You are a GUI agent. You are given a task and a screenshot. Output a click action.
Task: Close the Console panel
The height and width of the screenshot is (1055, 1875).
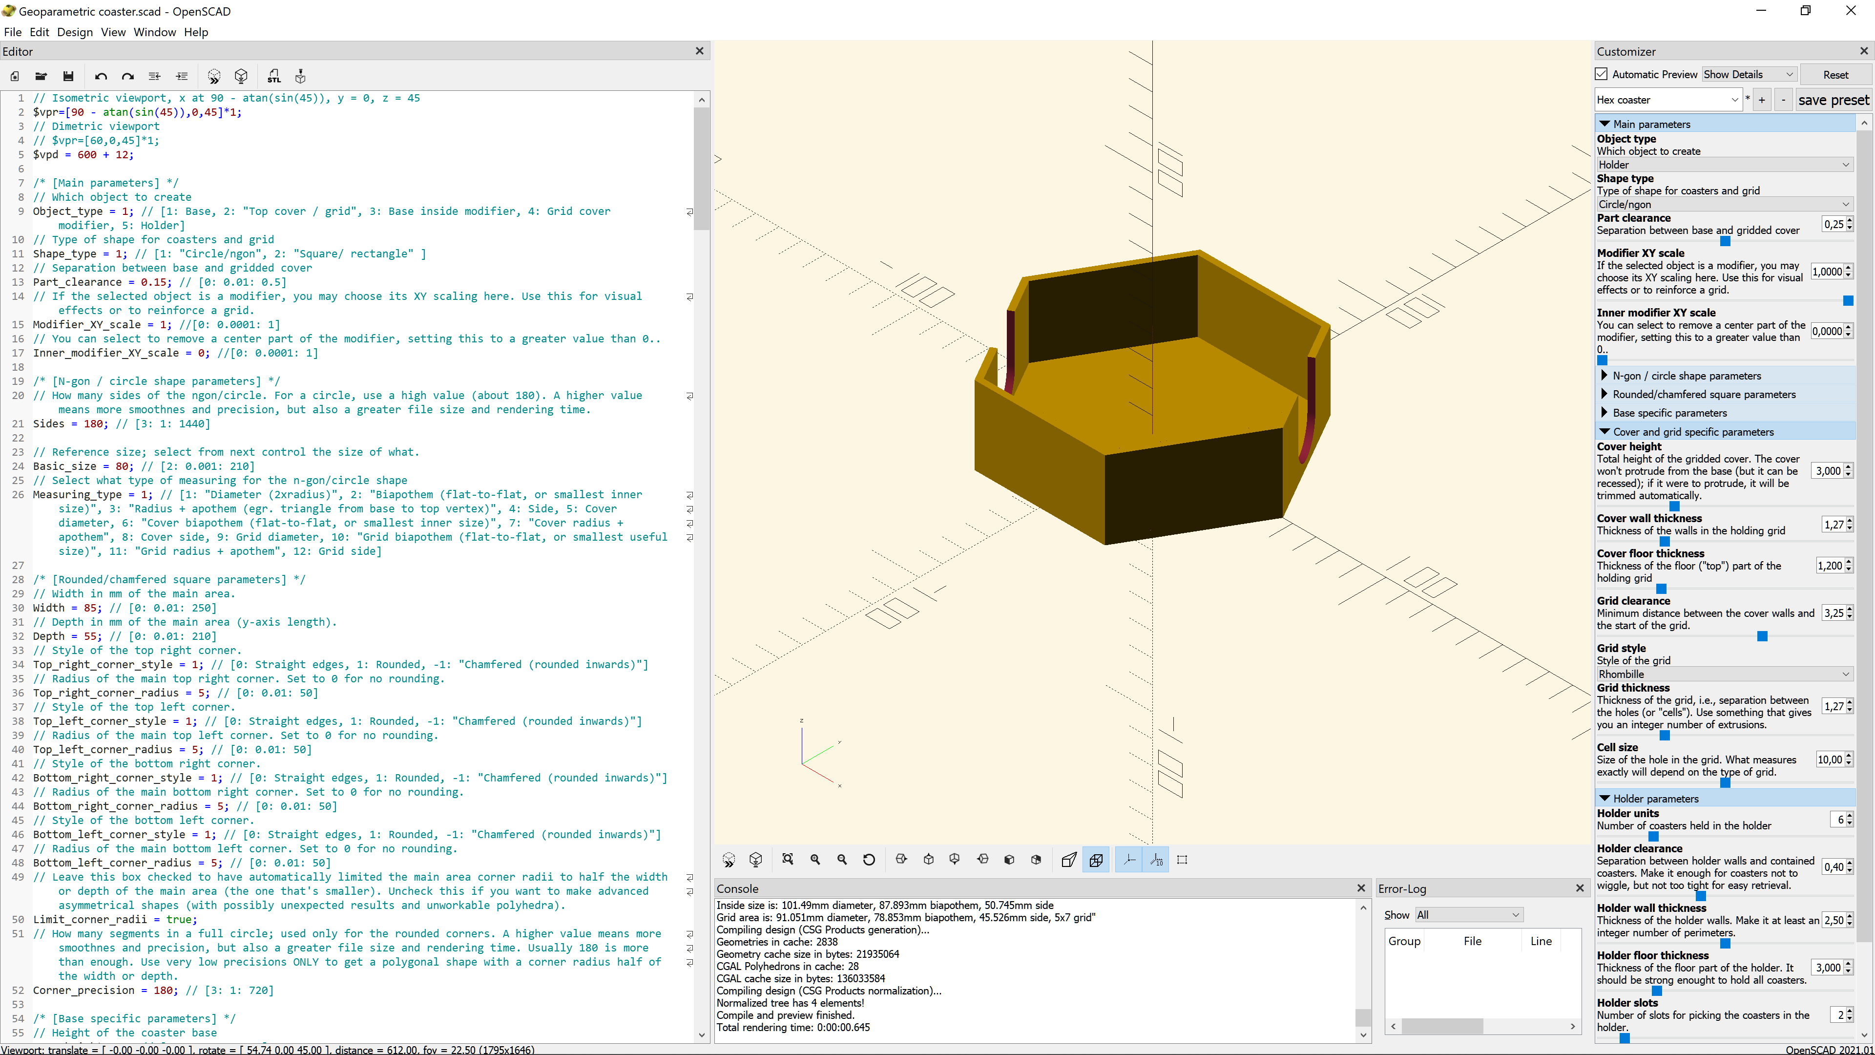(x=1361, y=888)
